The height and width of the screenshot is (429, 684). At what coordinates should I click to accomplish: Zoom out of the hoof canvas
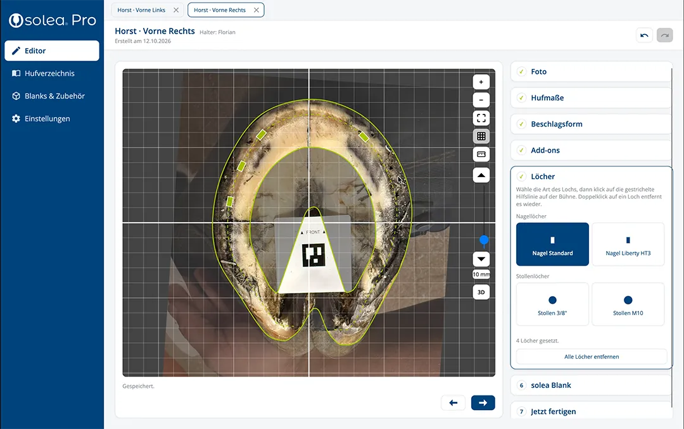tap(481, 100)
